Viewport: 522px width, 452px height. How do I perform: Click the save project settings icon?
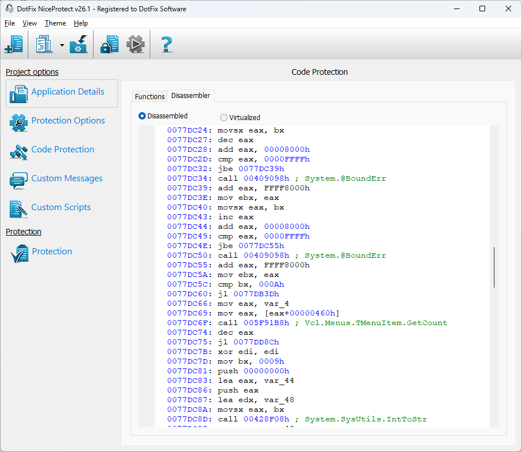(x=78, y=44)
